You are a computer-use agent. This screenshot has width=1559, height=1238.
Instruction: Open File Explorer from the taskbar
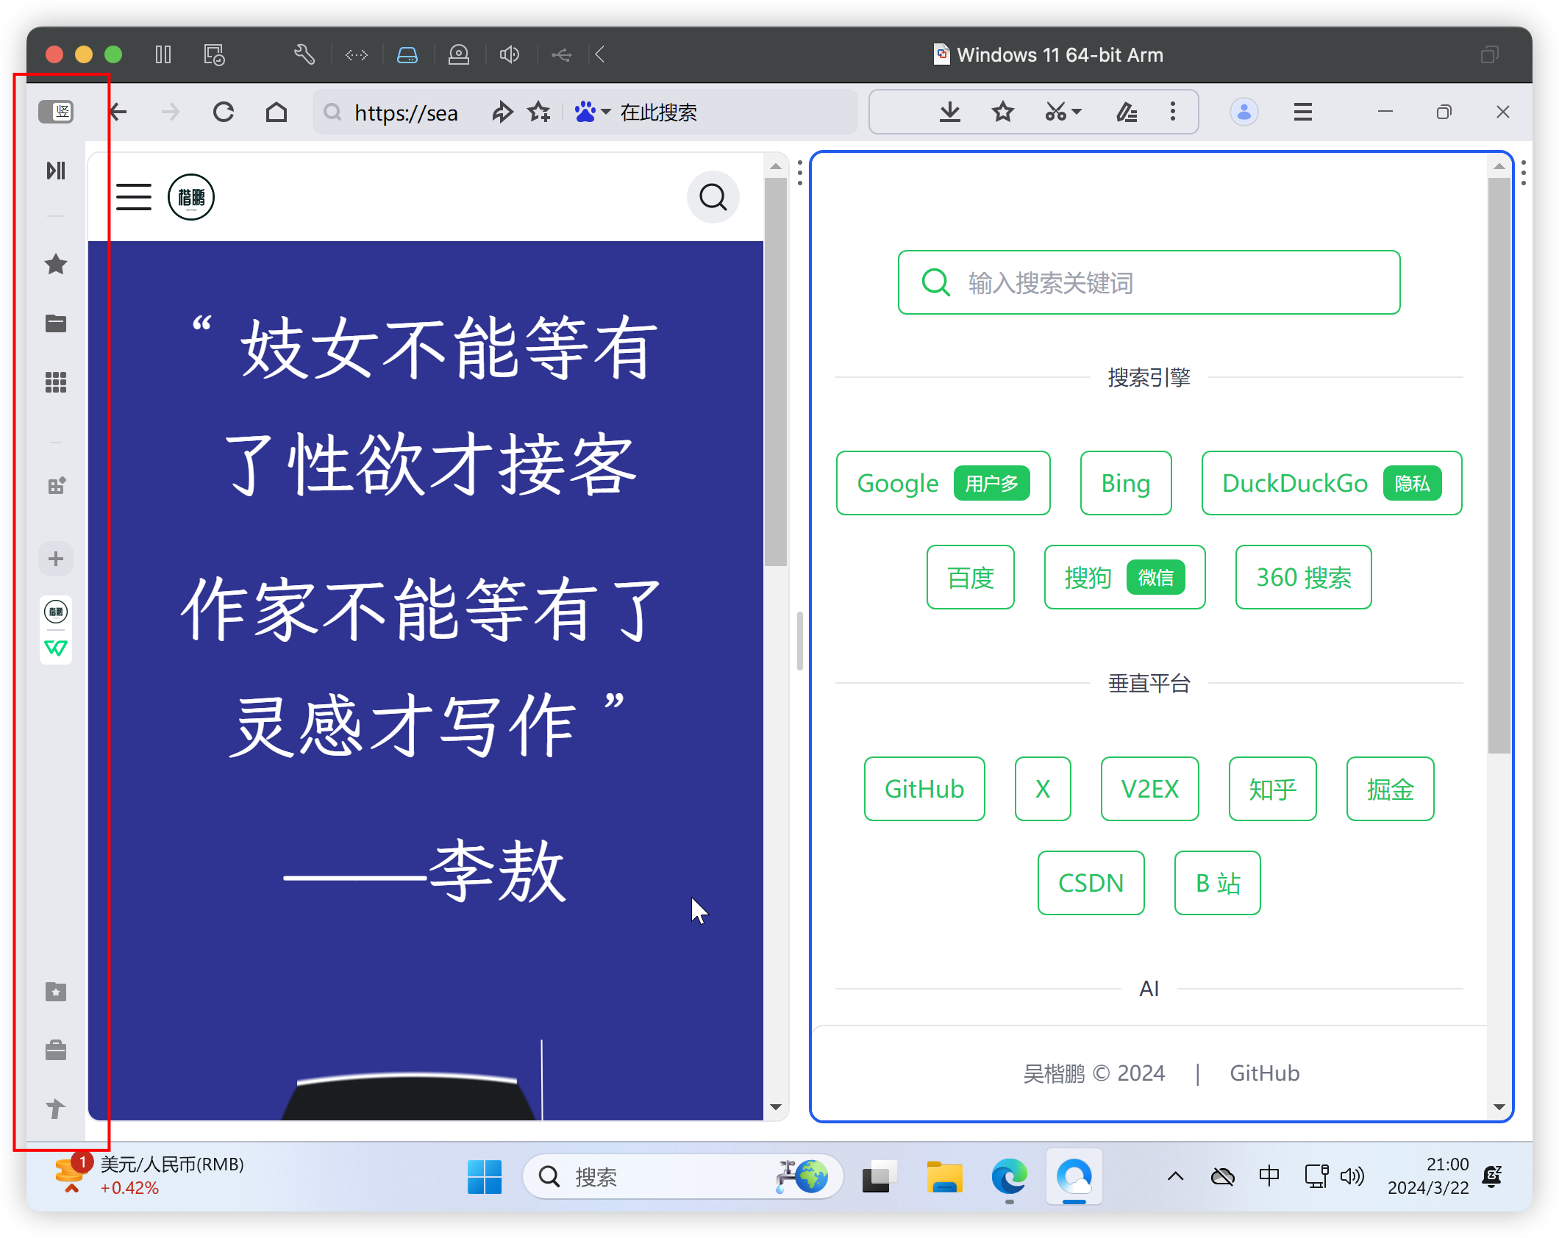click(x=944, y=1176)
